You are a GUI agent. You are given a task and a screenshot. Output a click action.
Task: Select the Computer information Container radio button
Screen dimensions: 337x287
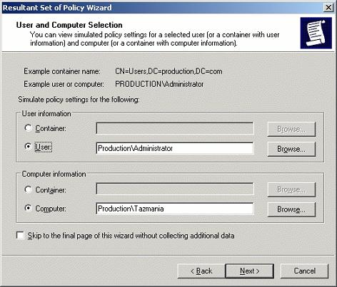click(28, 189)
